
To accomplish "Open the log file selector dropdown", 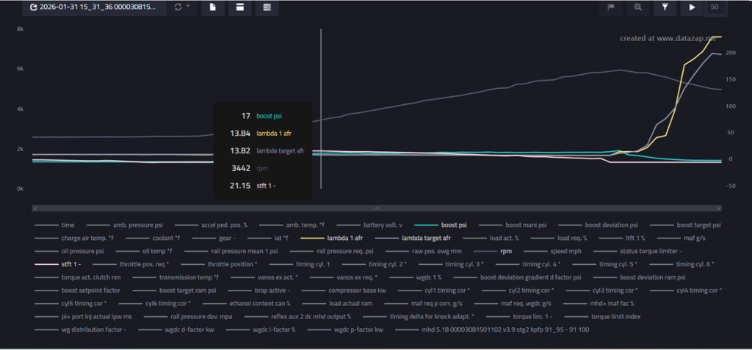I will coord(95,7).
